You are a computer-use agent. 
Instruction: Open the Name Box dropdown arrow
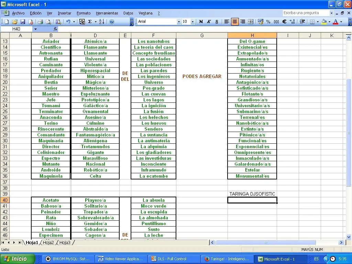[x=35, y=29]
